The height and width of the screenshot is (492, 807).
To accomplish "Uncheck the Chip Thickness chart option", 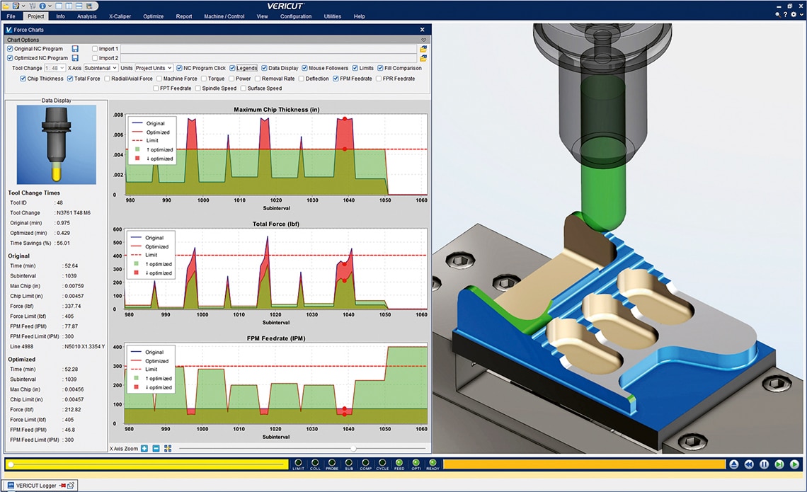I will tap(23, 79).
